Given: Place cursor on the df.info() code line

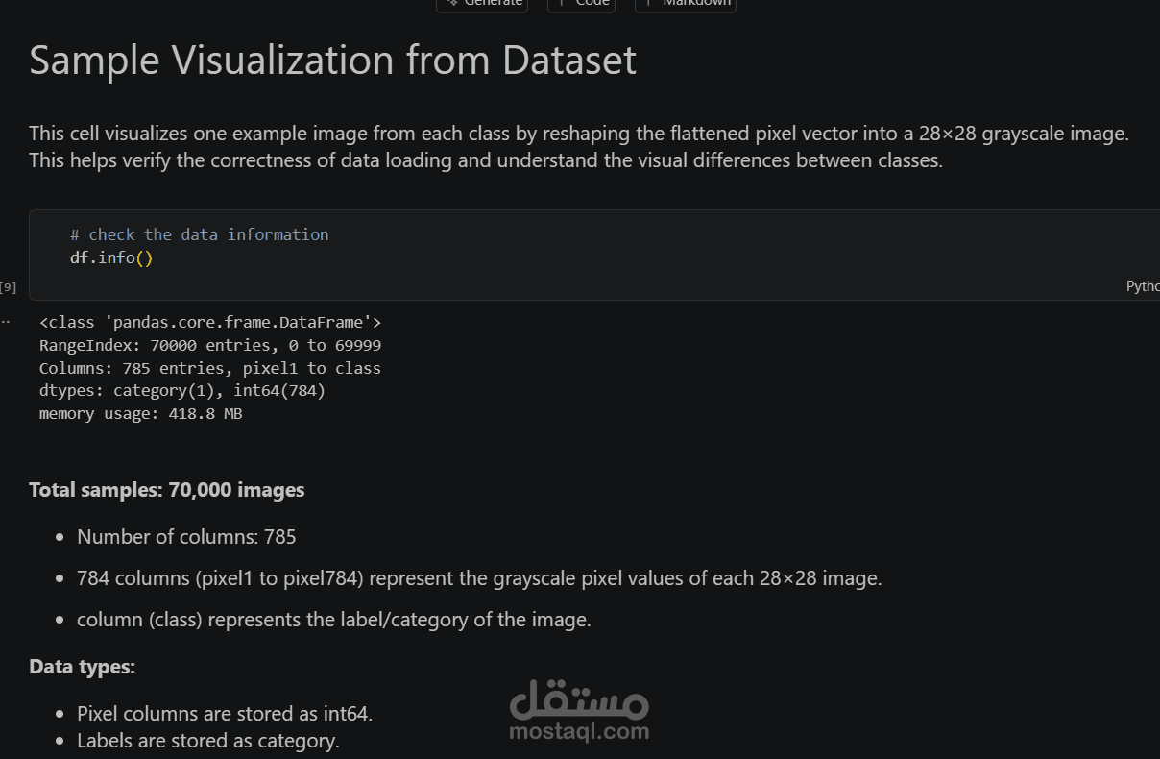Looking at the screenshot, I should click(x=111, y=257).
